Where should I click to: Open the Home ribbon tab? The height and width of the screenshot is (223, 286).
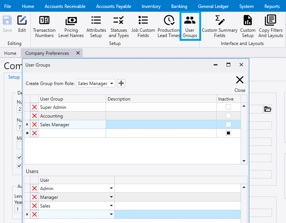pyautogui.click(x=28, y=6)
